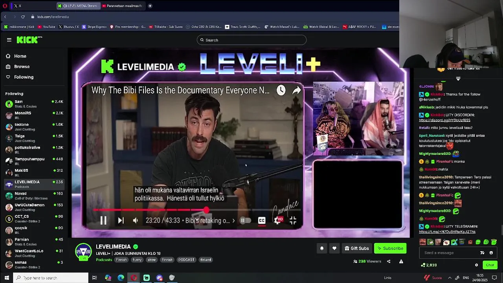503x283 pixels.
Task: Open chat settings gear icon
Action: 477,265
